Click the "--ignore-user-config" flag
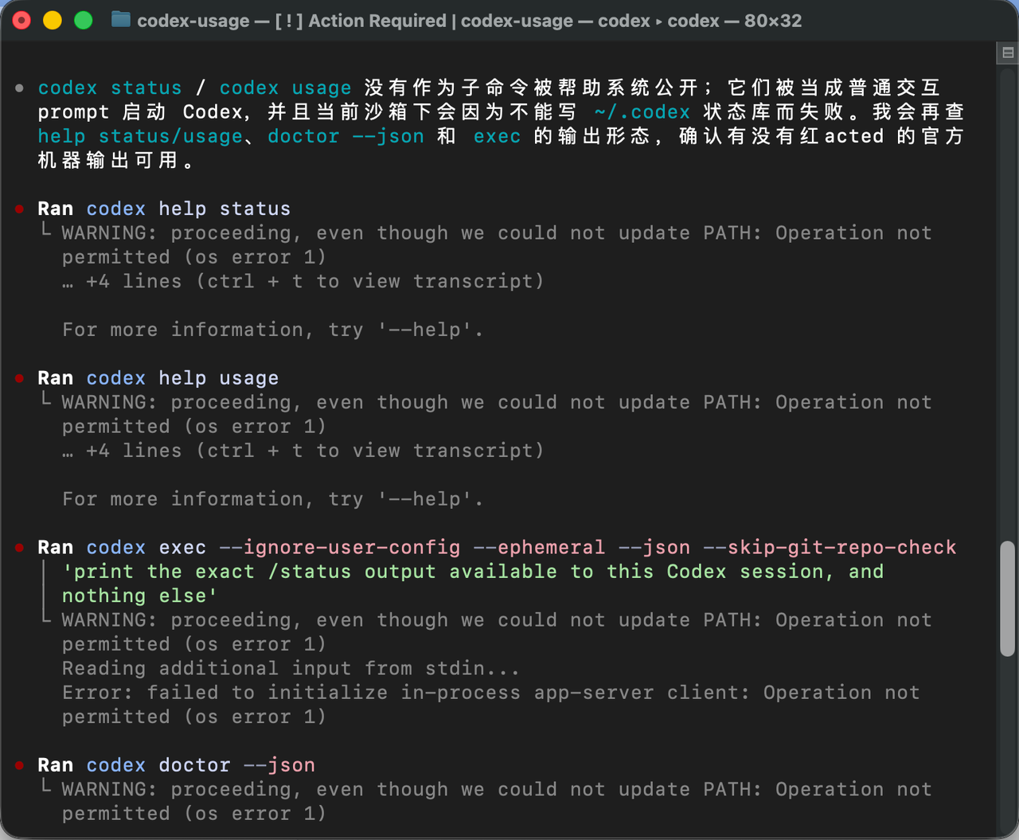Image resolution: width=1019 pixels, height=840 pixels. coord(340,548)
